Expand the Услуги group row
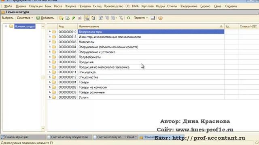 pyautogui.click(x=50, y=97)
